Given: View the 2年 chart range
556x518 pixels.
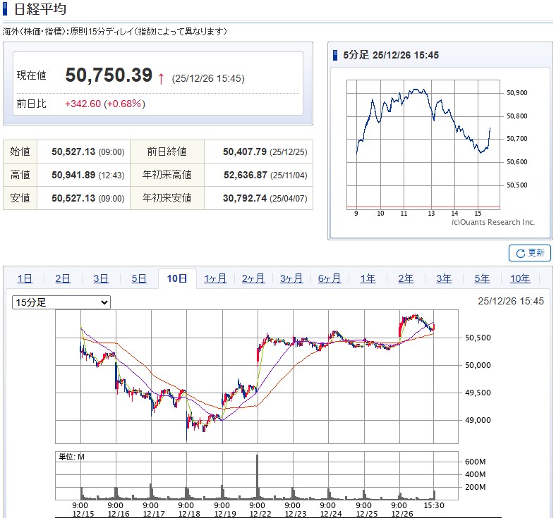Looking at the screenshot, I should 406,278.
